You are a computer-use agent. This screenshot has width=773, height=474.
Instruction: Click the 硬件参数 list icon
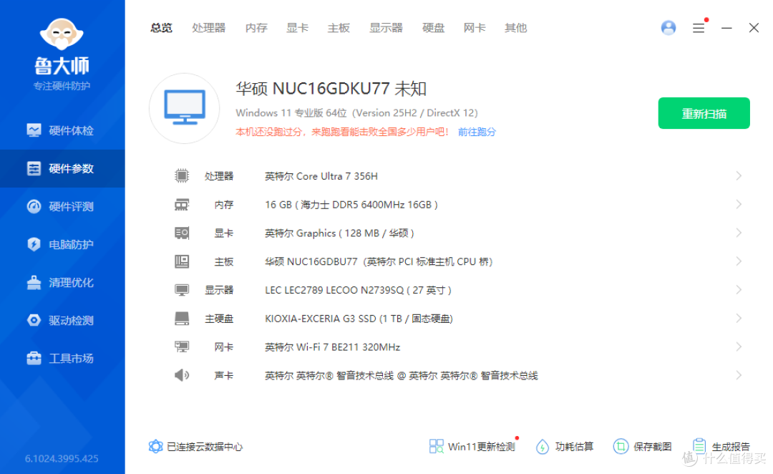click(x=34, y=169)
